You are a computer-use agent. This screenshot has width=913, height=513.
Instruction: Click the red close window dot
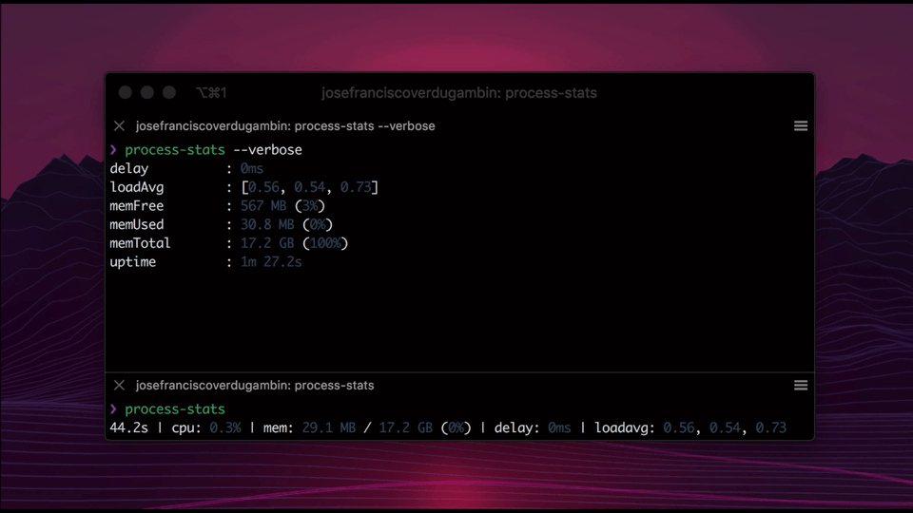coord(126,92)
